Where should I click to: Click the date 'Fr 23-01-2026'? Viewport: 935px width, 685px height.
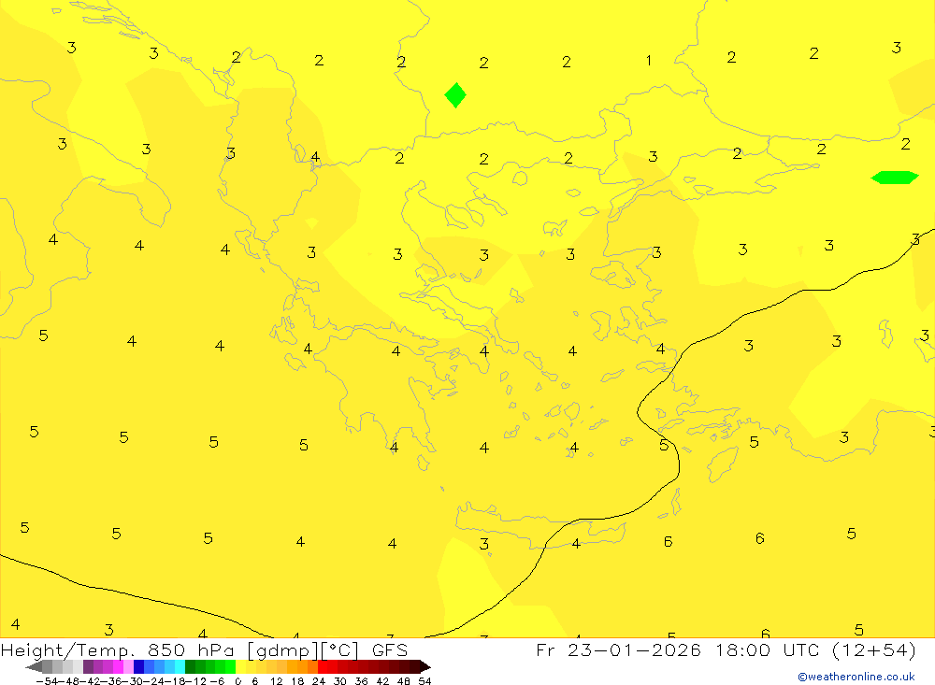pyautogui.click(x=618, y=649)
